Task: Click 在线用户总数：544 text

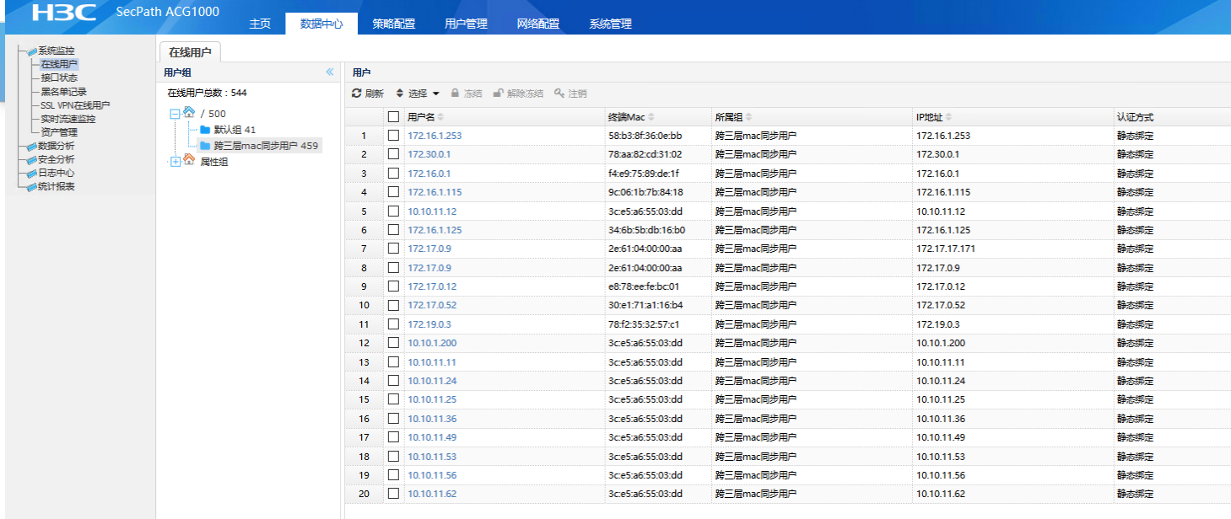Action: pos(207,94)
